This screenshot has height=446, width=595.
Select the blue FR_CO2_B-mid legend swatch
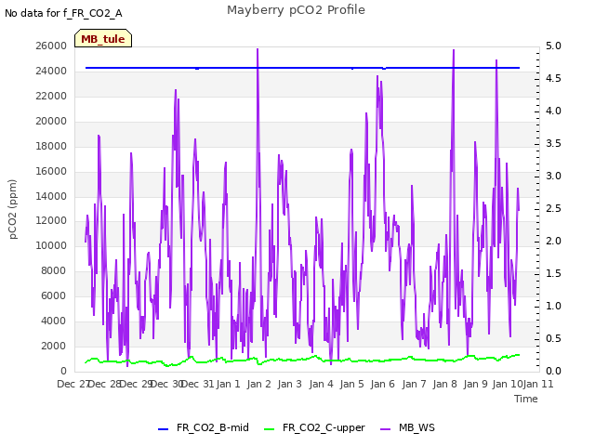163,429
